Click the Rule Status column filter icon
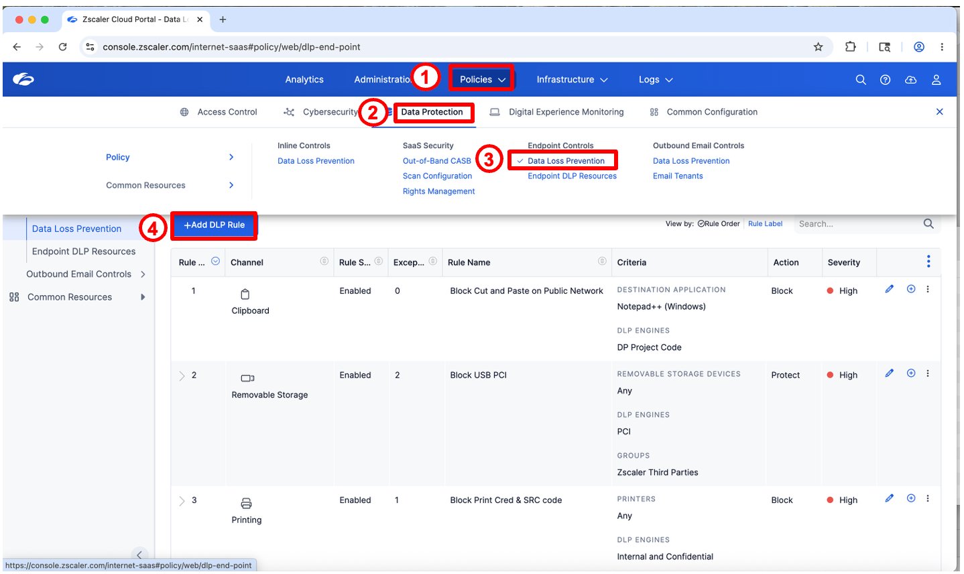This screenshot has width=964, height=574. point(379,262)
